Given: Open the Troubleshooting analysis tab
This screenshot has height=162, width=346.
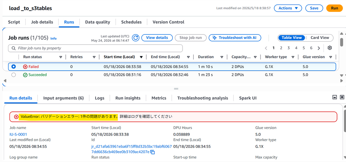Looking at the screenshot, I should 203,98.
